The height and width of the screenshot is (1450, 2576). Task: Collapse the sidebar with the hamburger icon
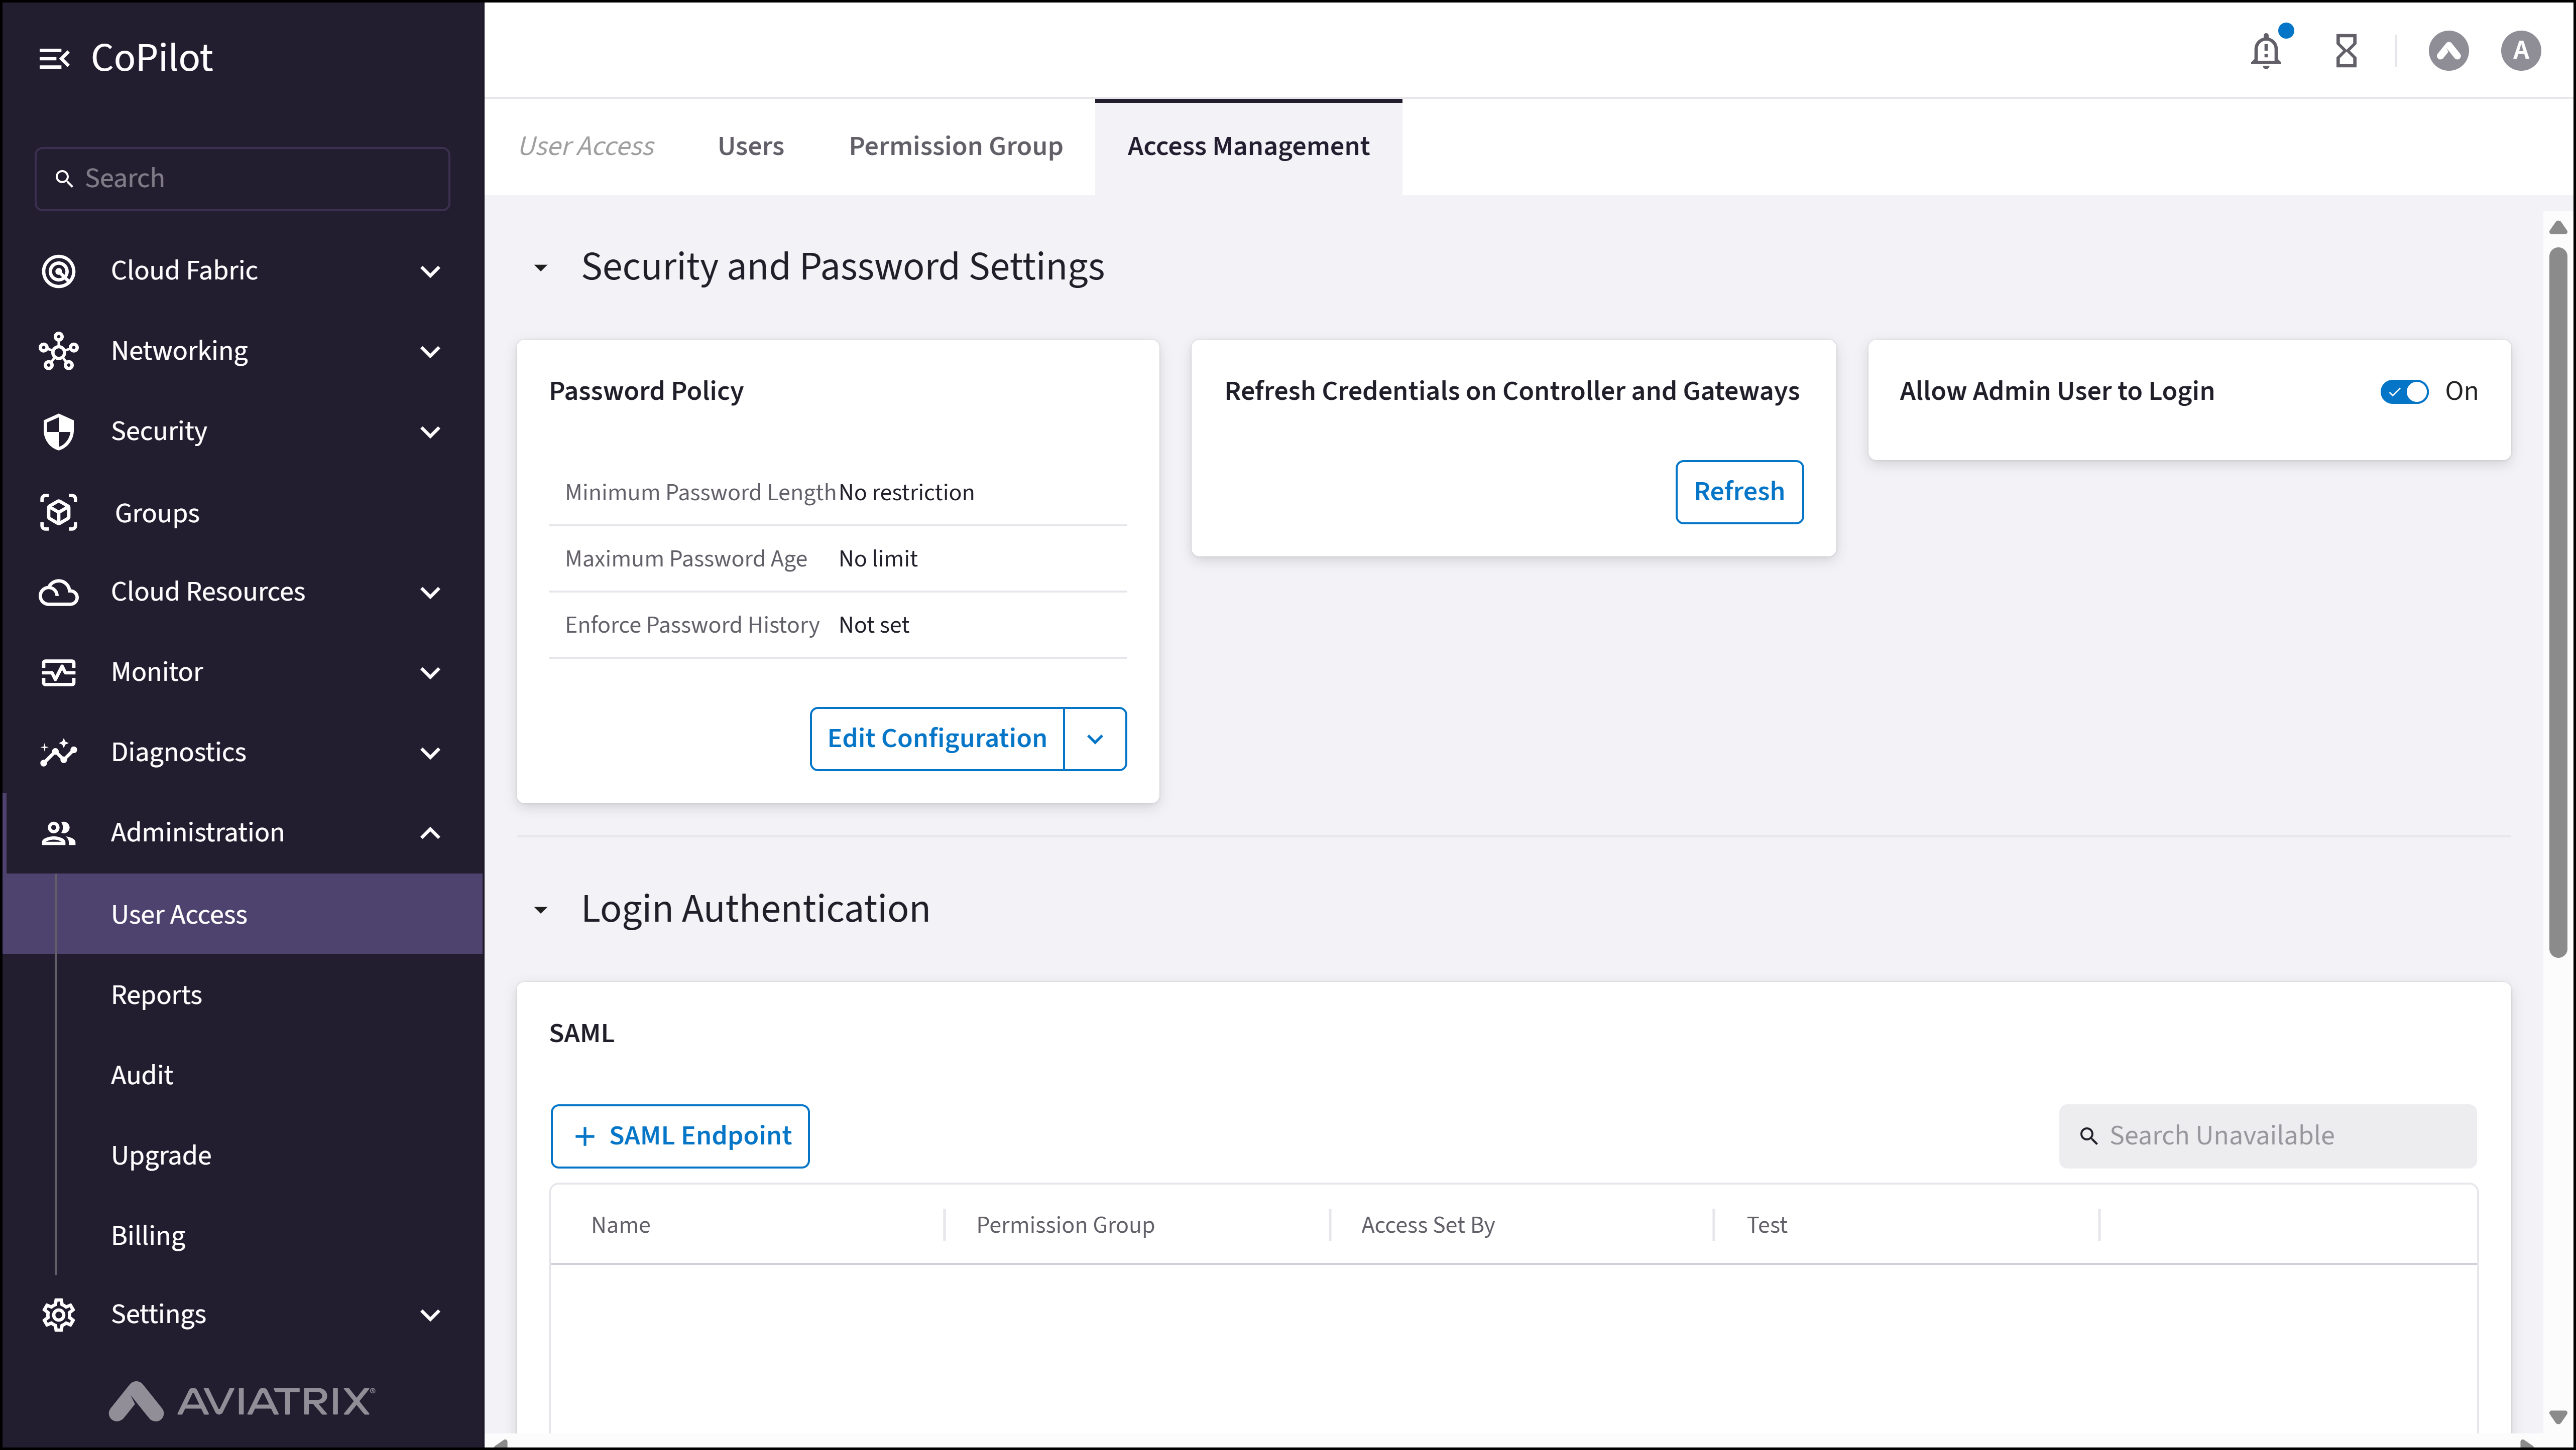(55, 57)
